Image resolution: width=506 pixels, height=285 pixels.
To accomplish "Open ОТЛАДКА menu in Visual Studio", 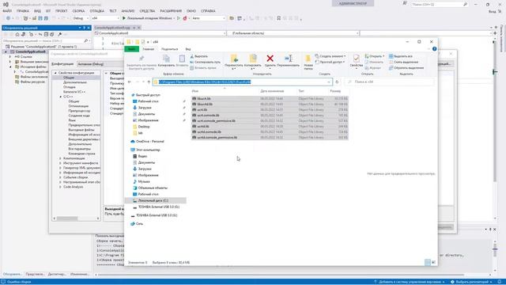I will click(x=96, y=11).
